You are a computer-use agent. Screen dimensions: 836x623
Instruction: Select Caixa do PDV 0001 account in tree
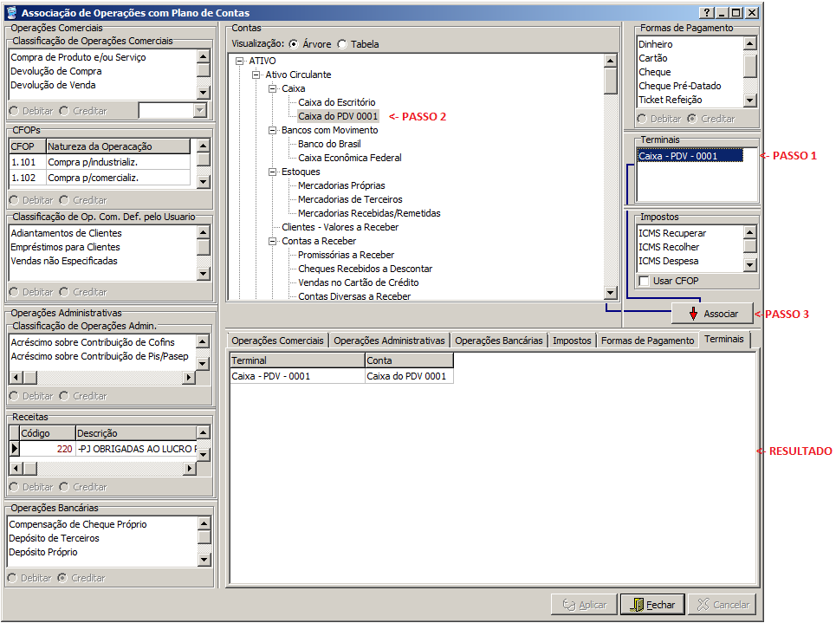coord(338,116)
